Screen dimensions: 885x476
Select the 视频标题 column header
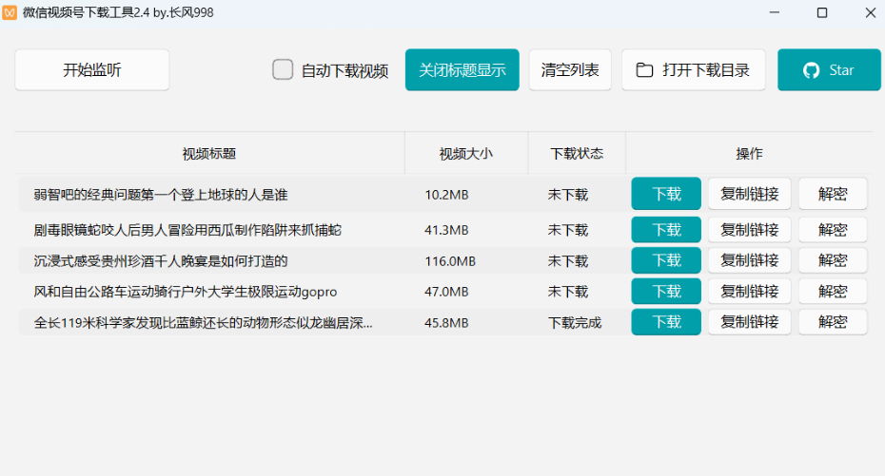click(209, 154)
